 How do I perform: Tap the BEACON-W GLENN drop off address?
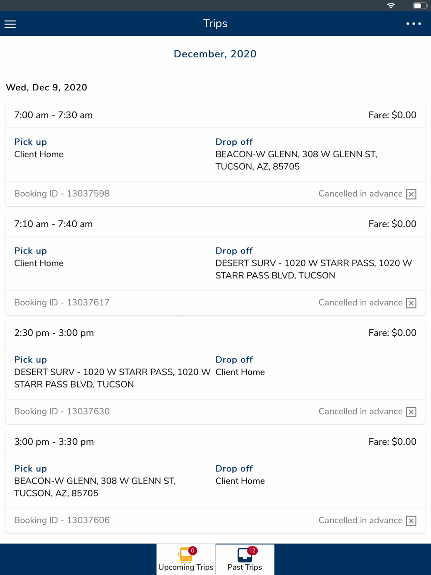(296, 160)
